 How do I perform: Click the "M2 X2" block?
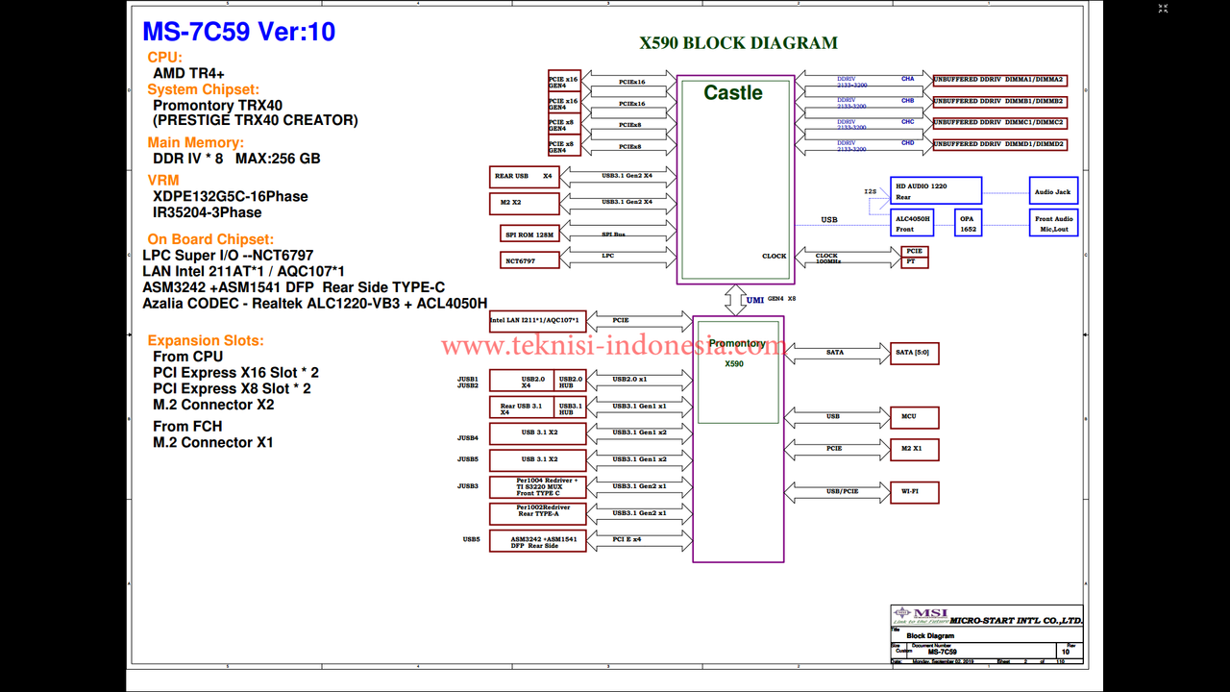click(524, 204)
